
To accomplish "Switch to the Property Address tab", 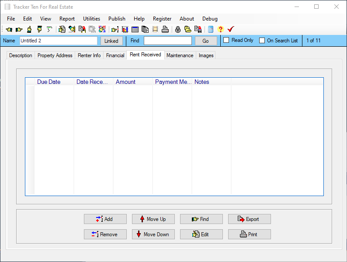I will (55, 55).
